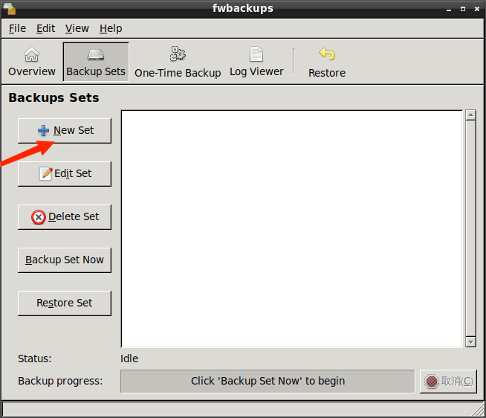The image size is (486, 418).
Task: Show the Log Viewer
Action: click(x=256, y=62)
